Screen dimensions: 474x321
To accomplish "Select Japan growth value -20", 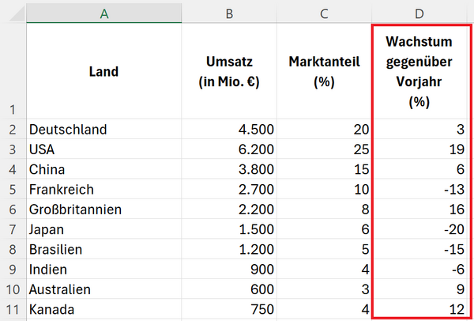I will point(422,229).
